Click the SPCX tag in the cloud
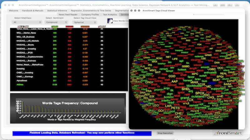Viewport: 250px width, 140px height. [200, 93]
